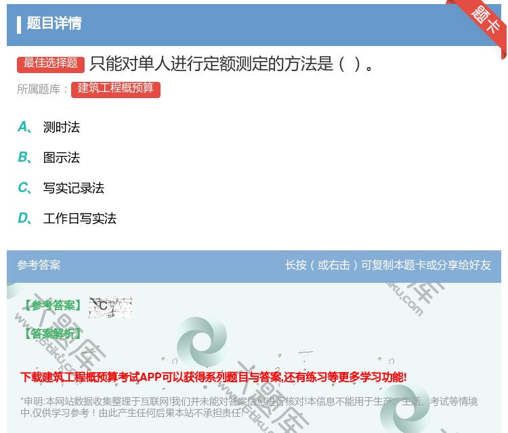The height and width of the screenshot is (433, 508).
Task: Click the 申明 disclaimer text
Action: [249, 407]
